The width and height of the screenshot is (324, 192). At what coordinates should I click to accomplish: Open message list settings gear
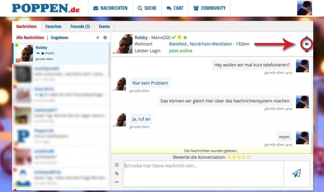105,38
